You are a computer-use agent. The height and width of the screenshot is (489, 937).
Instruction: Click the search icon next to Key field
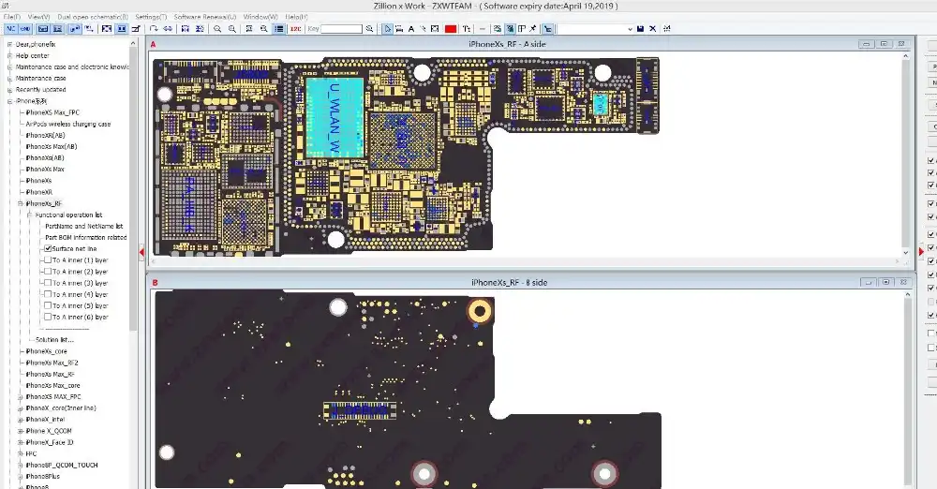(x=370, y=29)
